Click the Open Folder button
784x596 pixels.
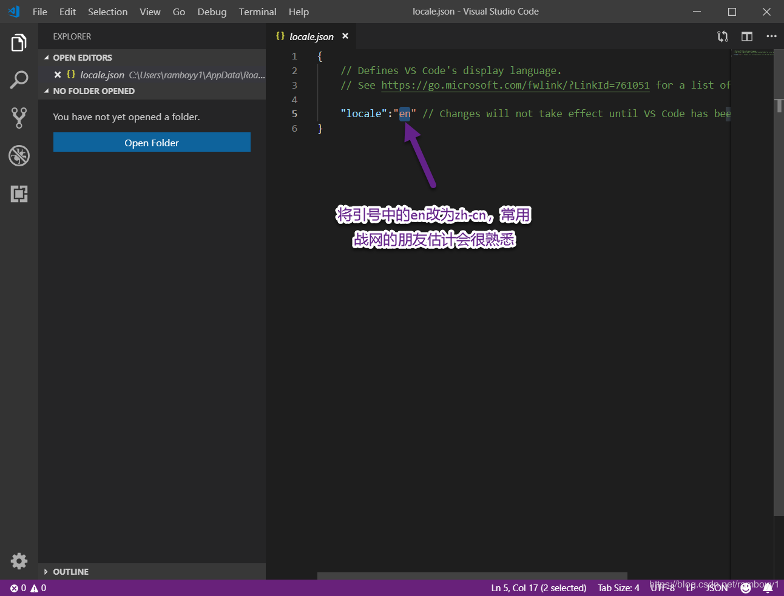click(152, 143)
